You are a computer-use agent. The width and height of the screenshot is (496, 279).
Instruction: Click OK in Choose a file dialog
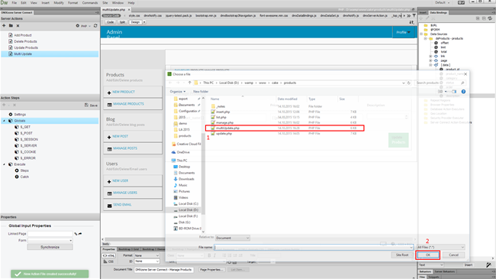tap(427, 255)
